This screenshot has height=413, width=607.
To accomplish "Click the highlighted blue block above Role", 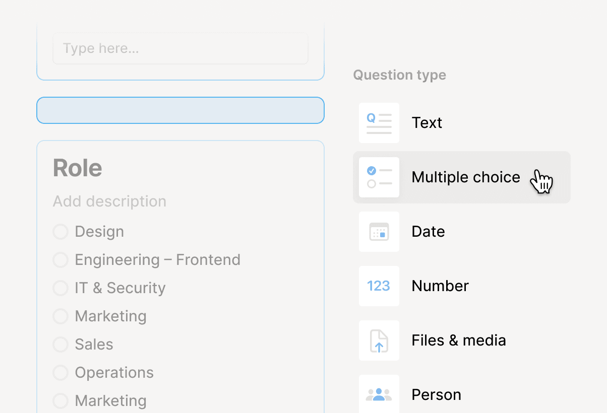I will 180,110.
